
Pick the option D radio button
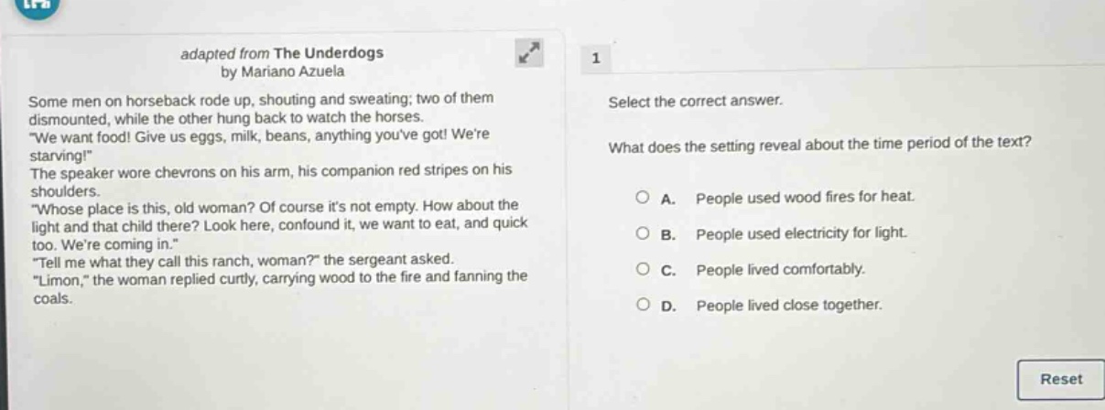pyautogui.click(x=644, y=305)
